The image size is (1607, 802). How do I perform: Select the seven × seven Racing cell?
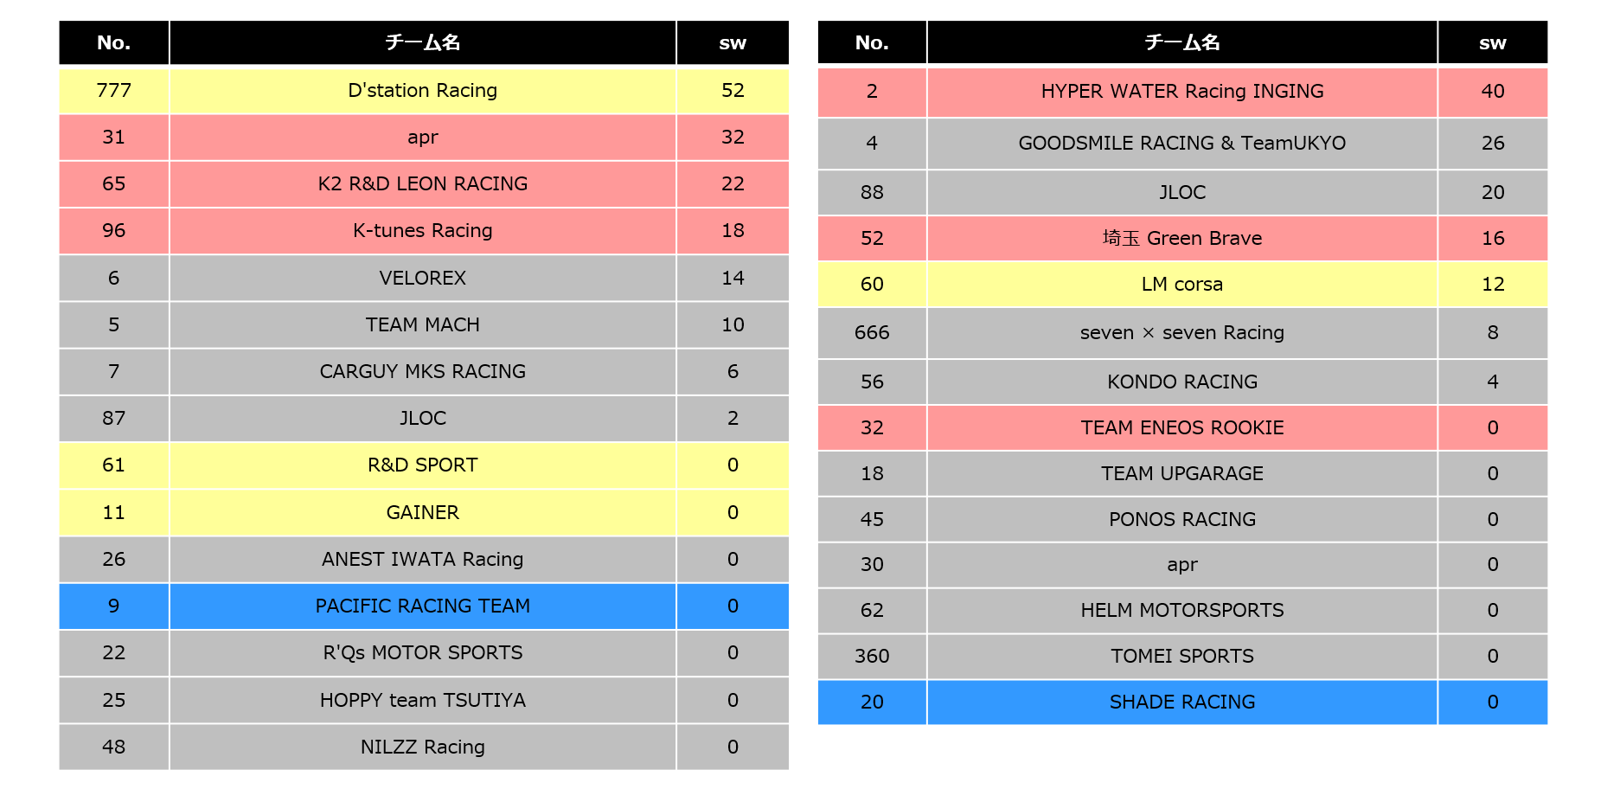(x=1181, y=333)
